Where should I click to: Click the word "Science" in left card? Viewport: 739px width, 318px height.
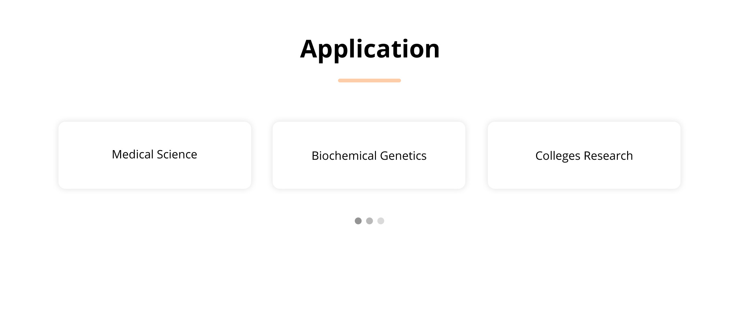[177, 155]
